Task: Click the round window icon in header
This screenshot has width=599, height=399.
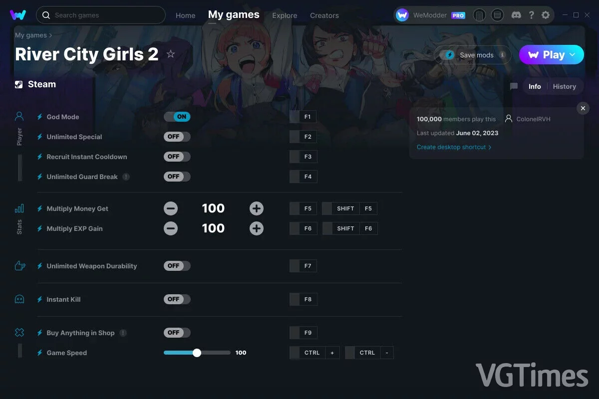Action: [x=497, y=15]
